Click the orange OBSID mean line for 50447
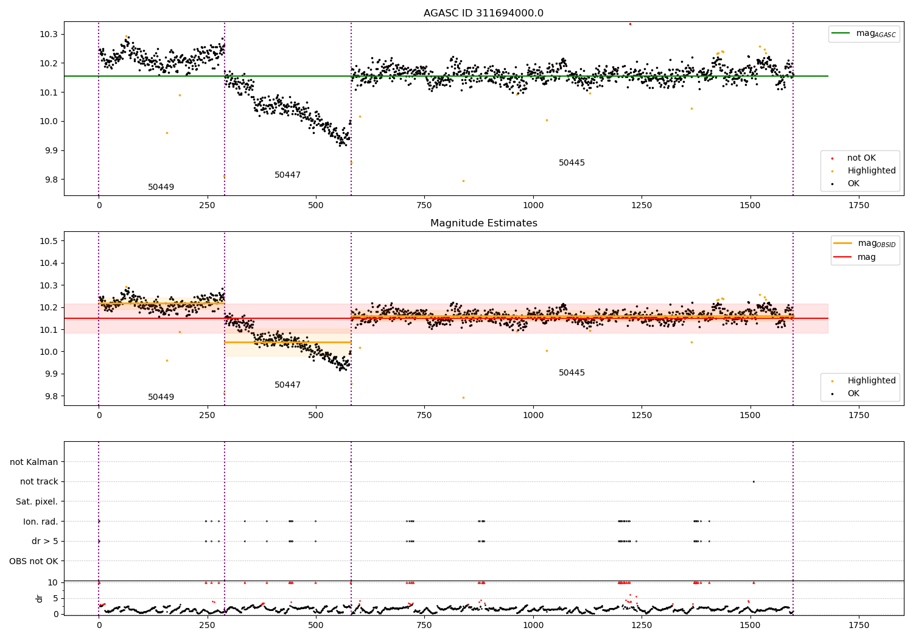913x639 pixels. [x=288, y=343]
